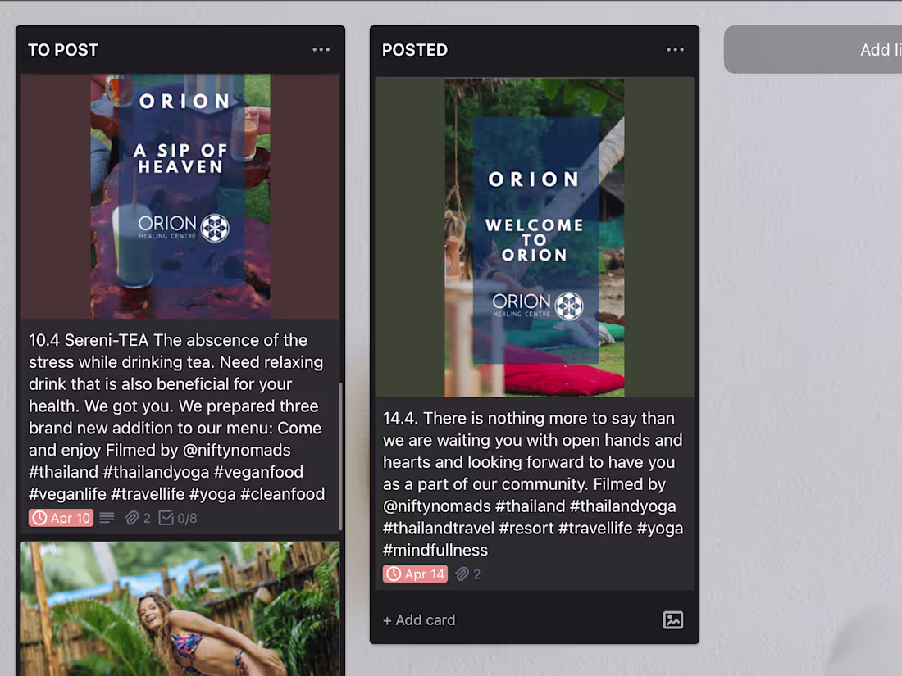Open the yoga woman photo card
This screenshot has height=676, width=902.
[x=180, y=608]
